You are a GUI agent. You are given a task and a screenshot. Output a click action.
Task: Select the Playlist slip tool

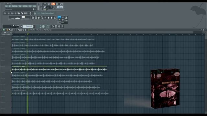pyautogui.click(x=16, y=30)
